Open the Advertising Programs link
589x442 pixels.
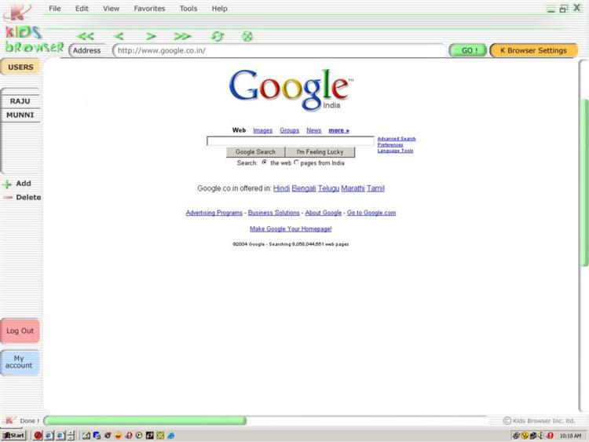point(214,213)
